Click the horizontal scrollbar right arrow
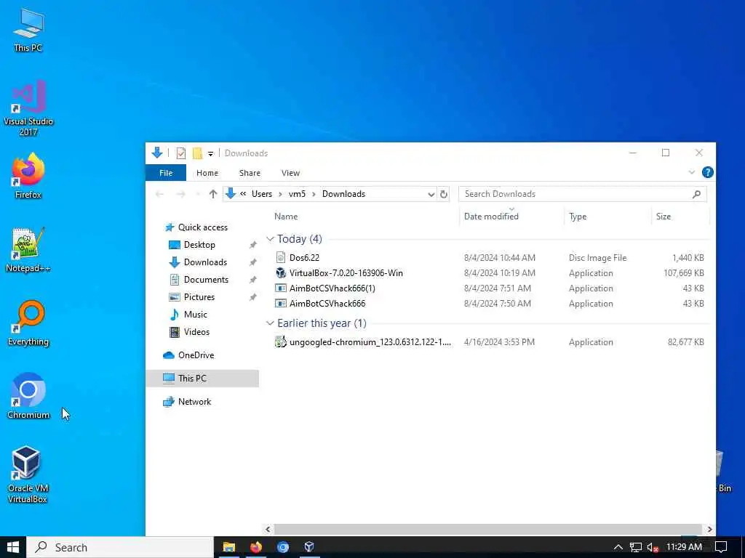745x558 pixels. pyautogui.click(x=709, y=529)
